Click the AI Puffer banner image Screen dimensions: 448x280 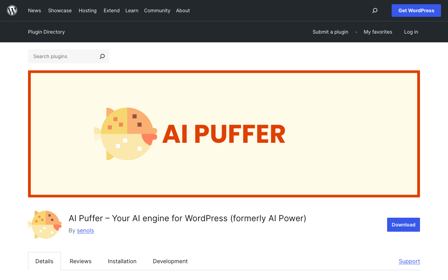click(224, 134)
